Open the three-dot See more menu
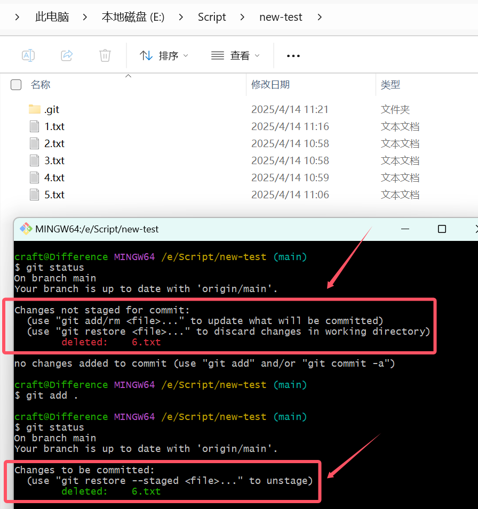This screenshot has width=478, height=509. pos(293,55)
